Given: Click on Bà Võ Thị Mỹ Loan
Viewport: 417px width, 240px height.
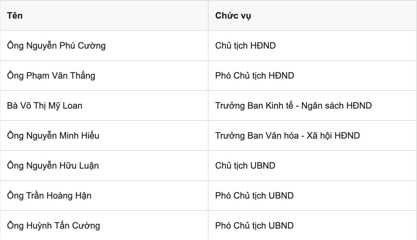Looking at the screenshot, I should pos(45,106).
